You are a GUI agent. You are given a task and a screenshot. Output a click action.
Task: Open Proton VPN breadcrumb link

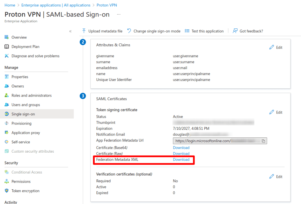point(107,5)
